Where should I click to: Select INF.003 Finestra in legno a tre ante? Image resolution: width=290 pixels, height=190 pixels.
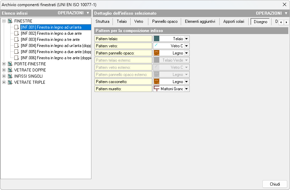pyautogui.click(x=50, y=39)
